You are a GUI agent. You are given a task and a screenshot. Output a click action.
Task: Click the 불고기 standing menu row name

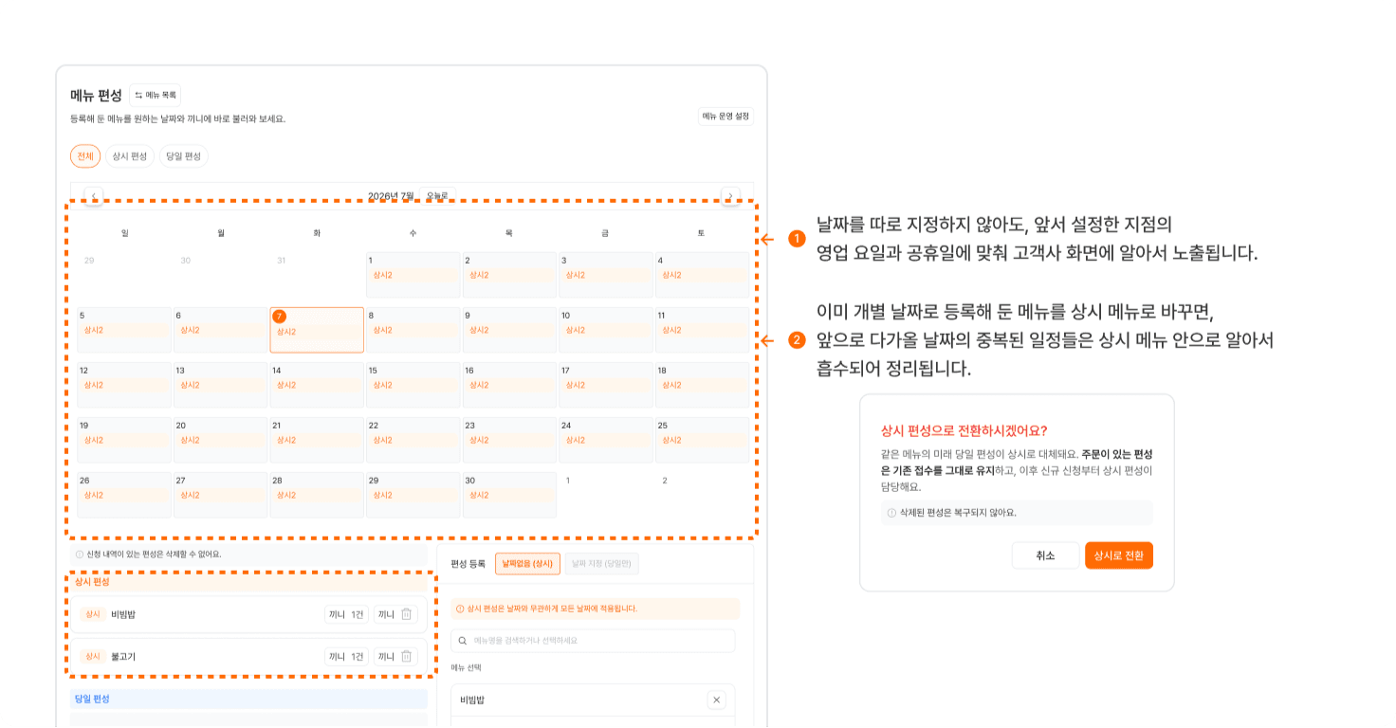(x=123, y=656)
